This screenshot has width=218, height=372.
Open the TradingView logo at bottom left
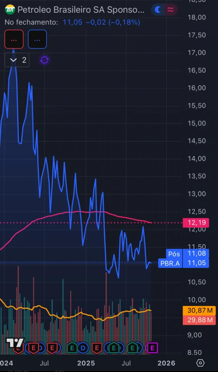click(15, 343)
